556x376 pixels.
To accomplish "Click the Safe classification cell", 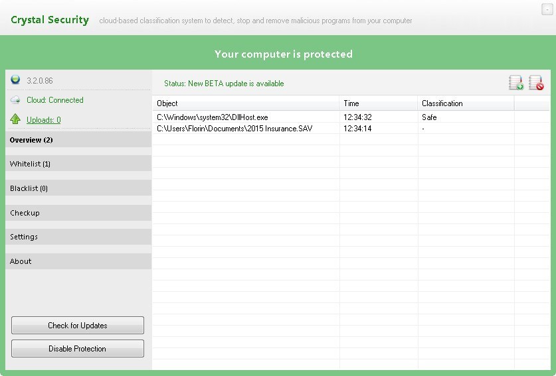I will click(x=429, y=117).
